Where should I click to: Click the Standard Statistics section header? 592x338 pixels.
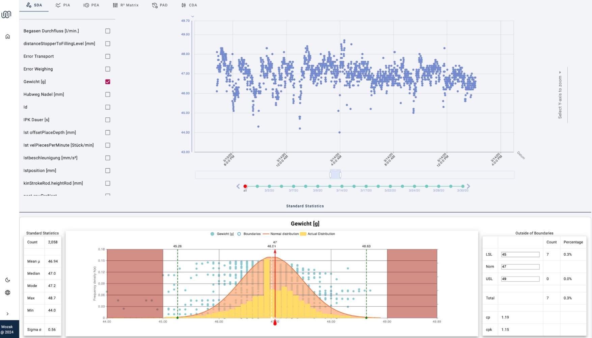pos(305,206)
